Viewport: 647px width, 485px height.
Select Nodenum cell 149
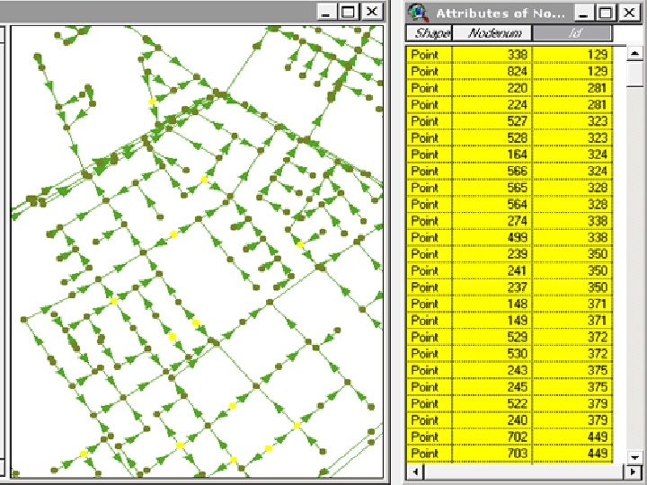[x=492, y=321]
